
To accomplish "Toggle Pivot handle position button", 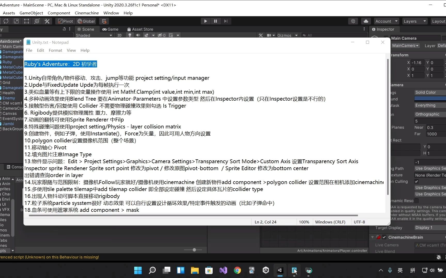I will click(65, 21).
